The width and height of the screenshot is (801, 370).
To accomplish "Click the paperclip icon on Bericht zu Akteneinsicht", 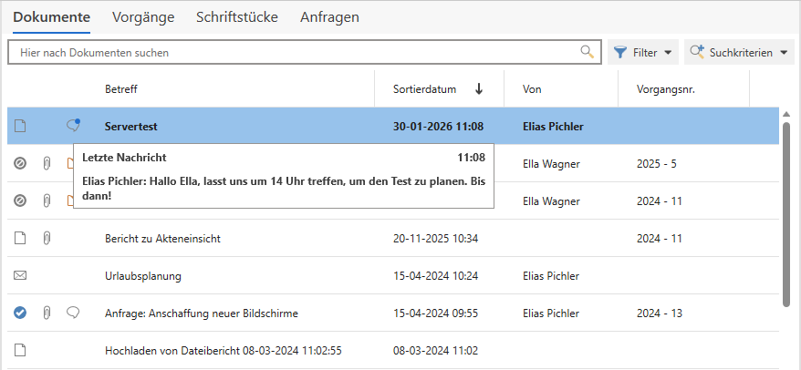I will pos(47,238).
